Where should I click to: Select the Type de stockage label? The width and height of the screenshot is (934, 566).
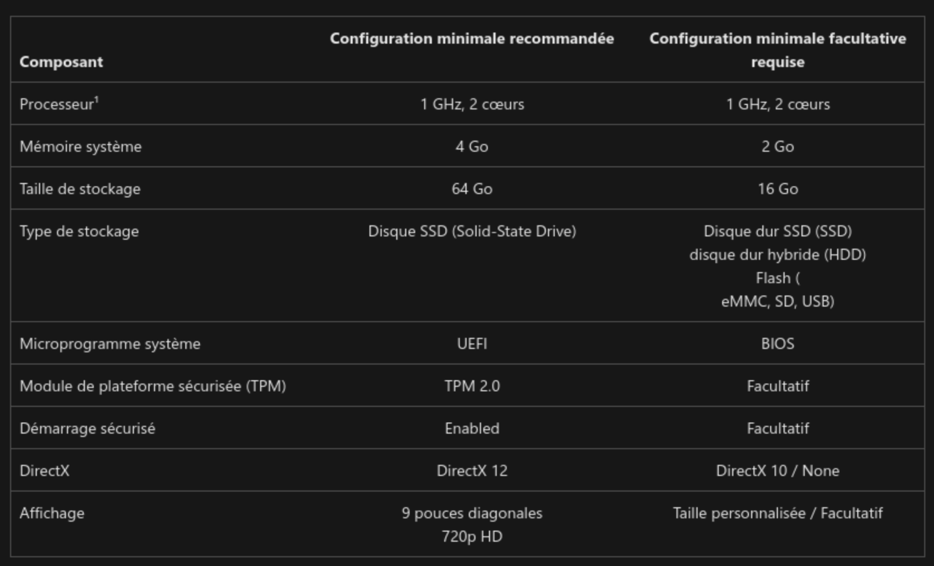pos(79,231)
